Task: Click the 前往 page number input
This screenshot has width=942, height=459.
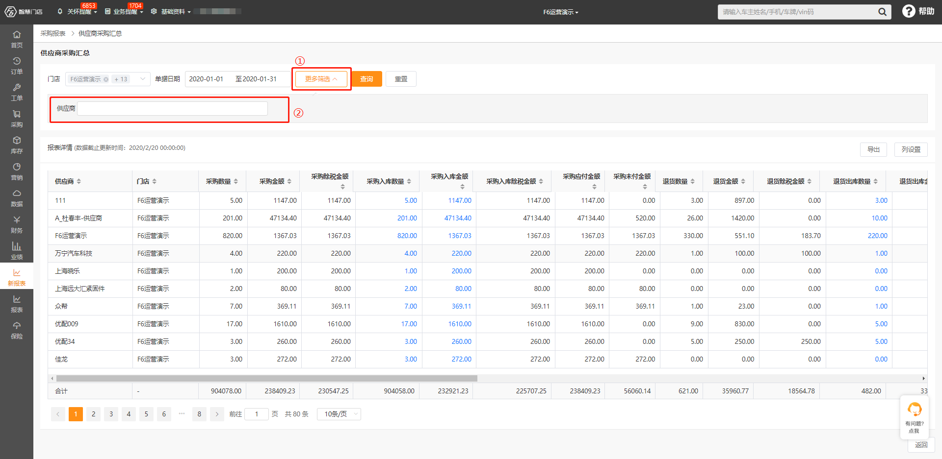Action: 256,414
